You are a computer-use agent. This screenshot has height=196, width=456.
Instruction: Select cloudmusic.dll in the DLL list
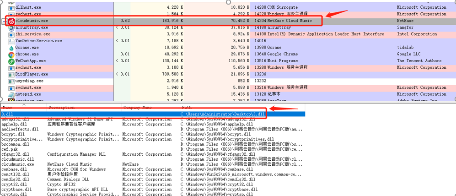18,159
